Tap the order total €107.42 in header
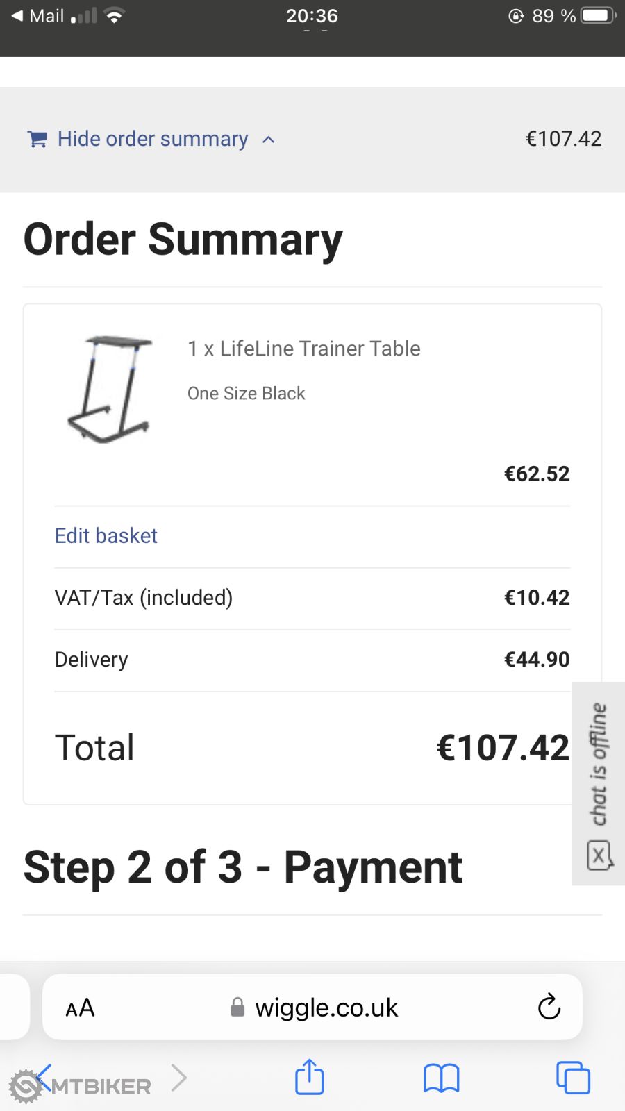Image resolution: width=625 pixels, height=1111 pixels. pos(563,139)
